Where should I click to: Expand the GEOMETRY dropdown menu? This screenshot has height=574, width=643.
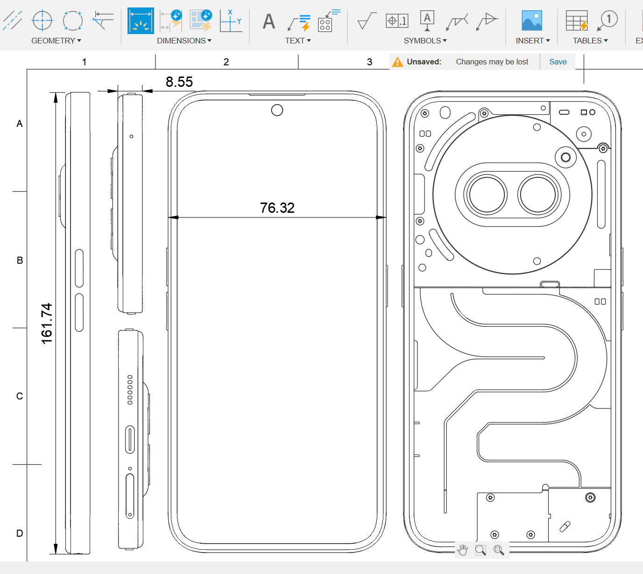pyautogui.click(x=56, y=41)
